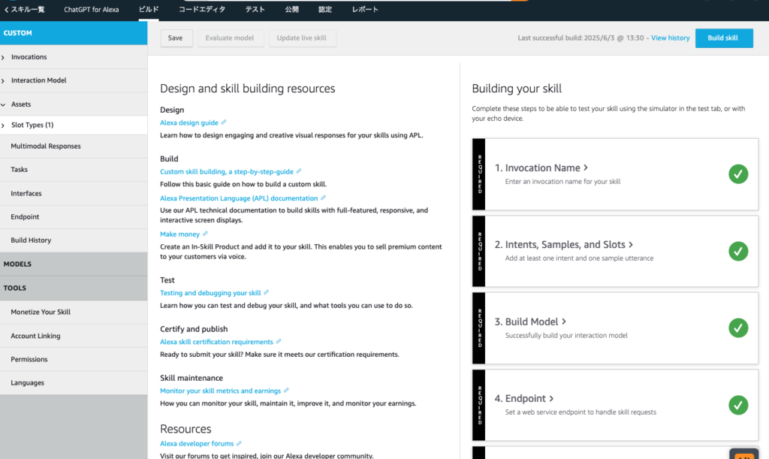Select Endpoint in the left sidebar
The height and width of the screenshot is (459, 769).
click(x=74, y=217)
